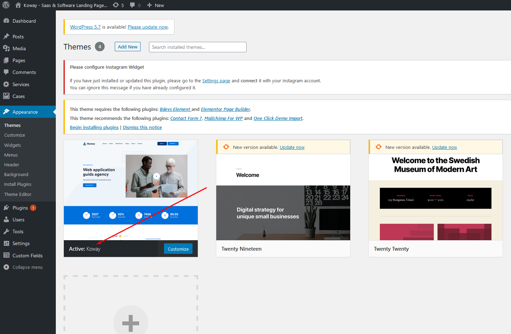Open the comments bubble icon in admin bar
Screen dimensions: 511x334
133,5
